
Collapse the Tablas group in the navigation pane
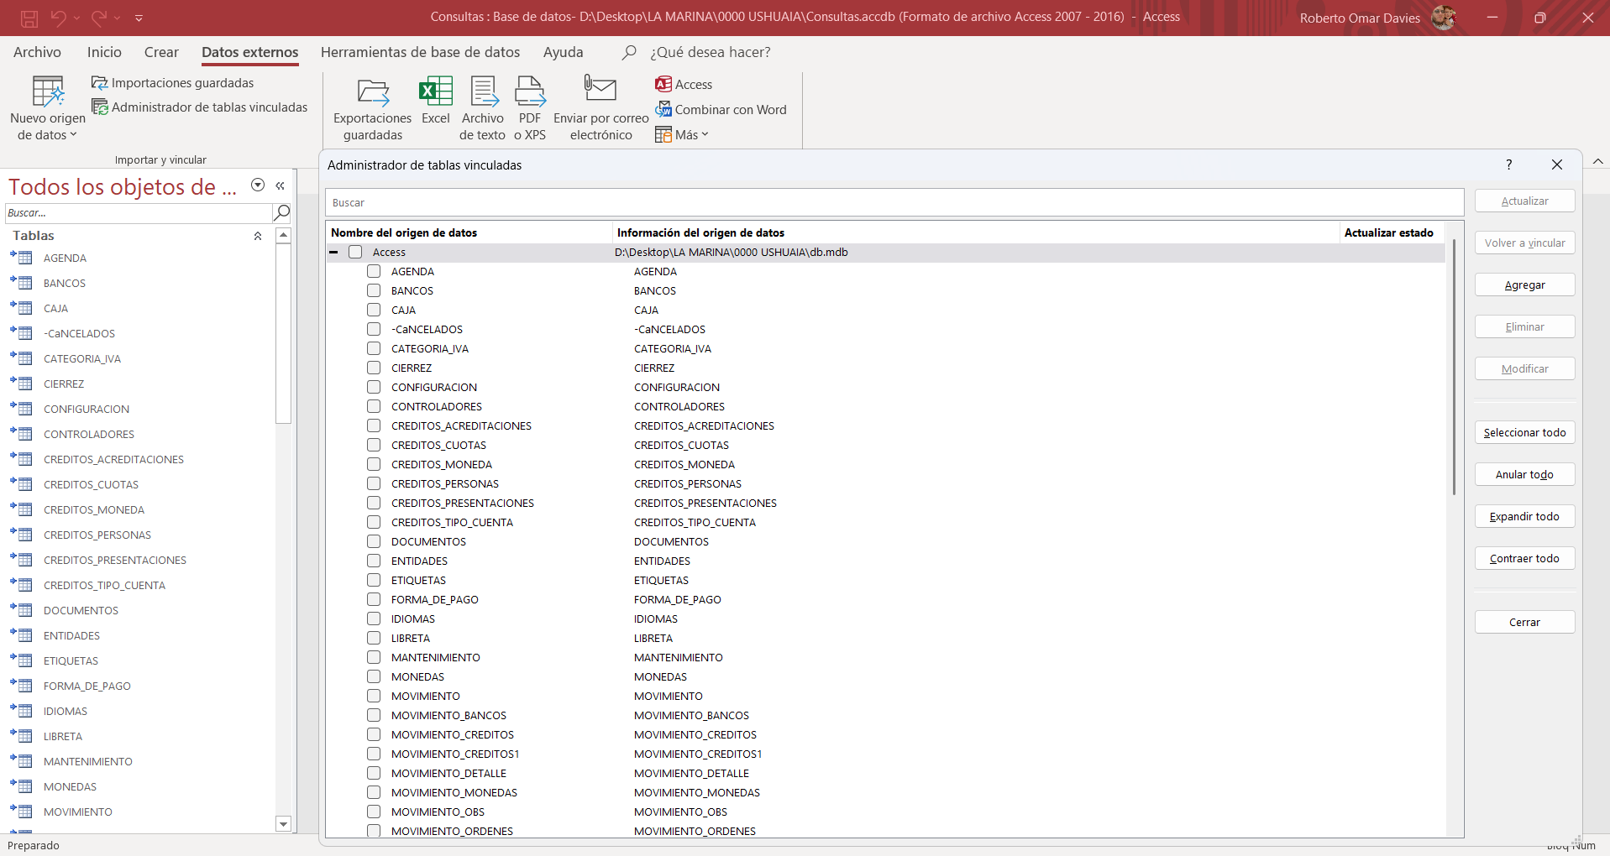point(258,236)
